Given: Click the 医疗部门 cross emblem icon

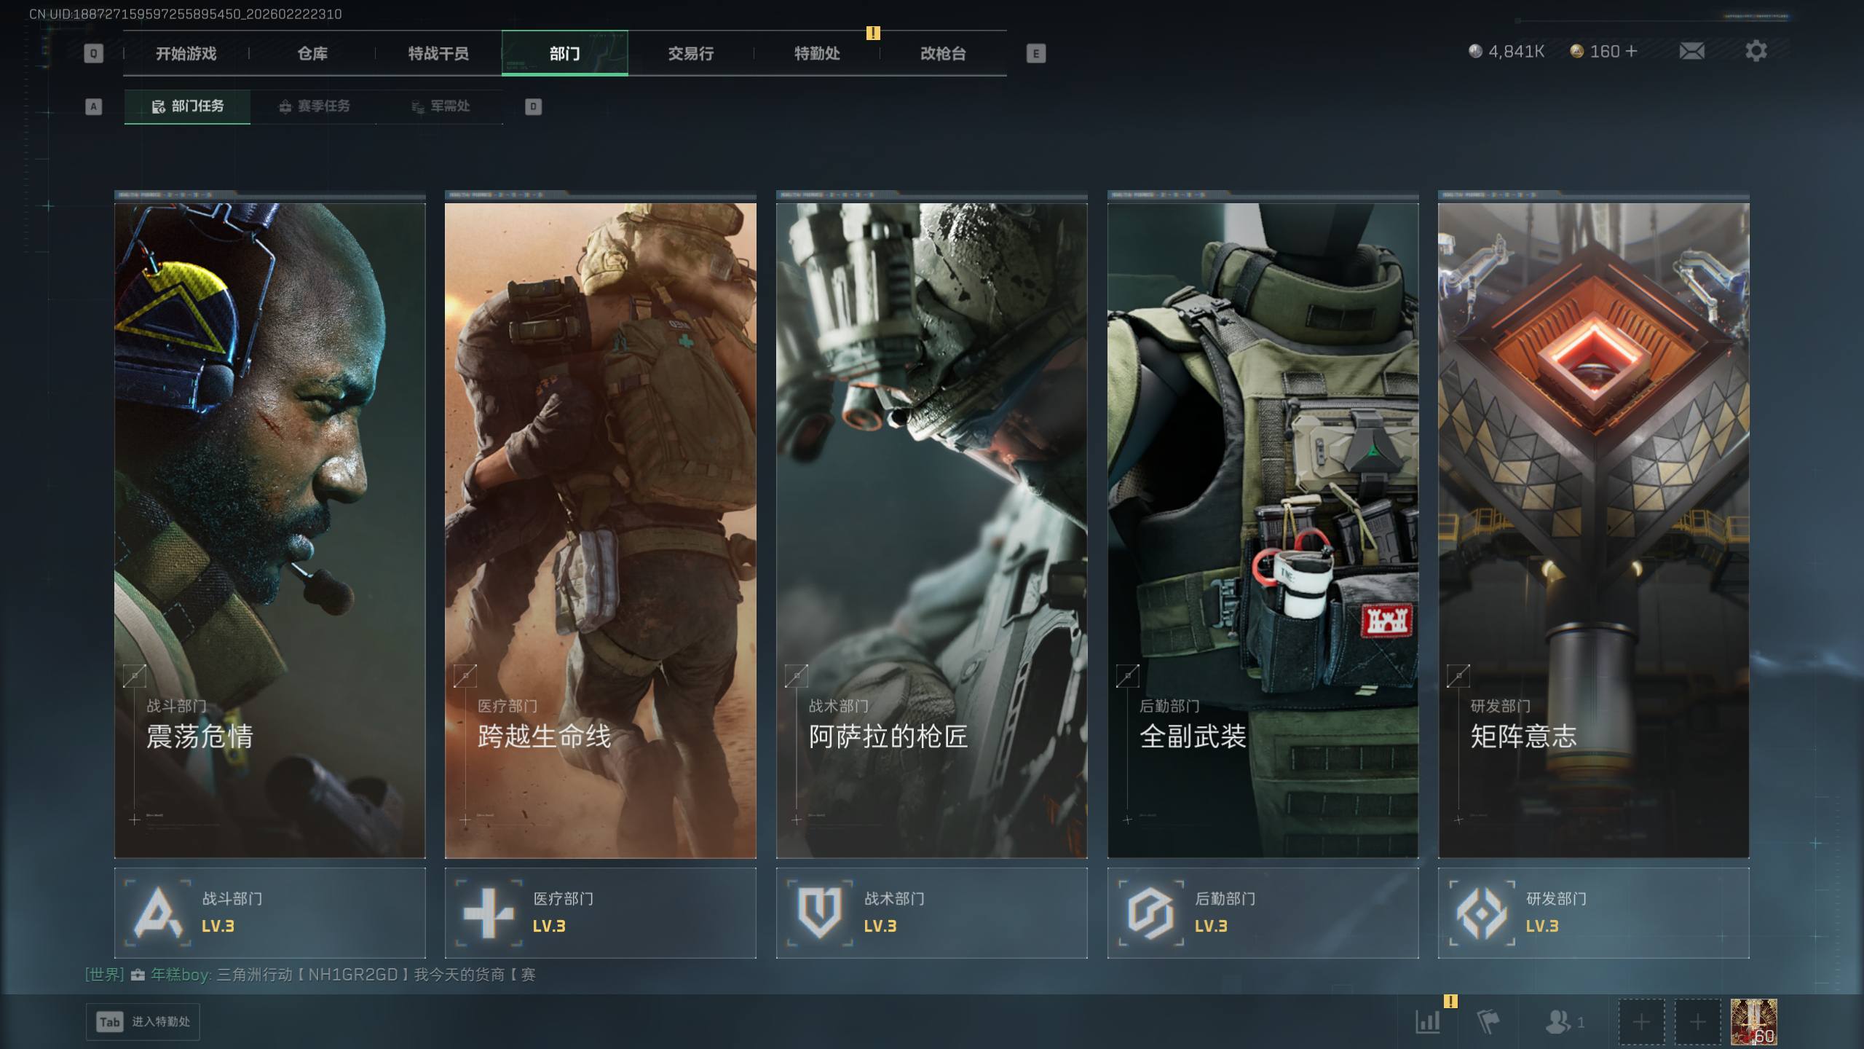Looking at the screenshot, I should click(488, 913).
